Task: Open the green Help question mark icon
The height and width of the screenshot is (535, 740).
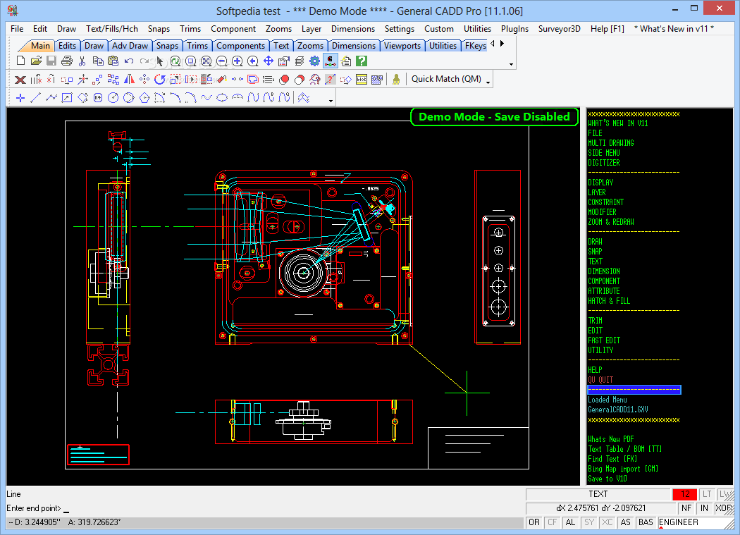Action: pos(362,61)
